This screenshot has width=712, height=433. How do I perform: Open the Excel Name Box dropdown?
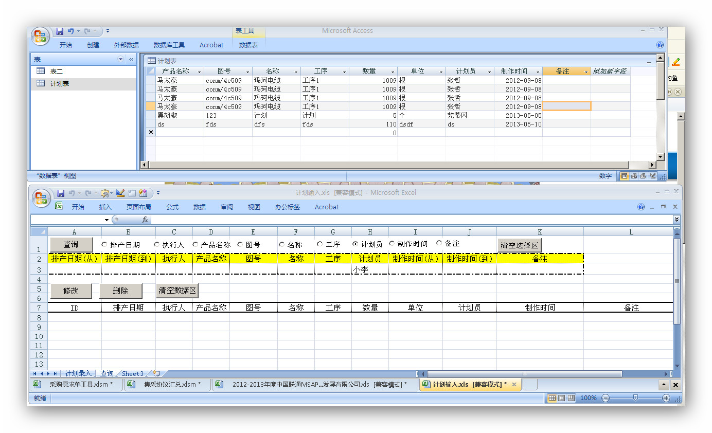(106, 220)
